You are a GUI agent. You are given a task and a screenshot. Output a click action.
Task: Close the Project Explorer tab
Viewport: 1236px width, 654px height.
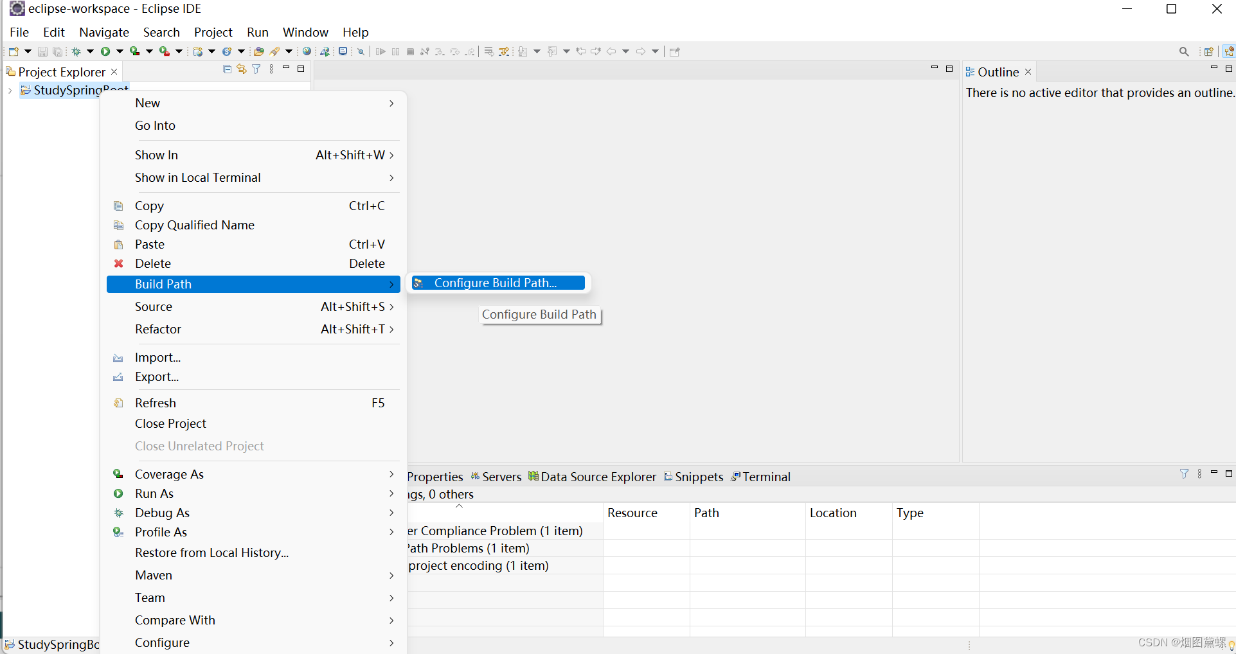pos(114,72)
